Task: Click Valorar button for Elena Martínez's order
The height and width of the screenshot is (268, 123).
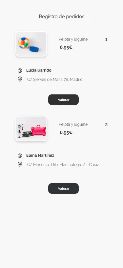Action: coord(63,188)
